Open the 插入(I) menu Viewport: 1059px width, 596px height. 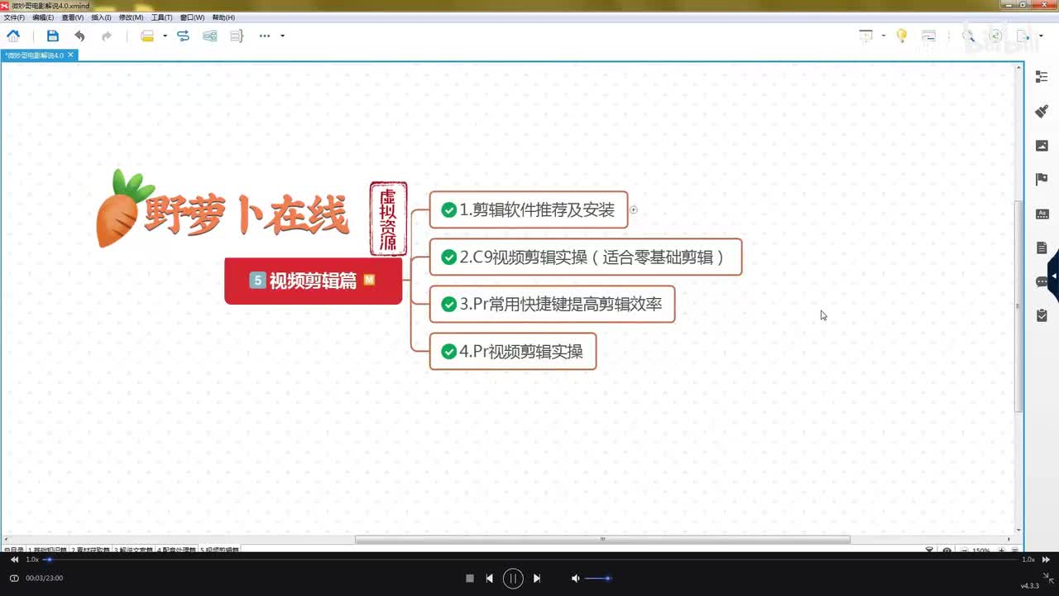(101, 17)
